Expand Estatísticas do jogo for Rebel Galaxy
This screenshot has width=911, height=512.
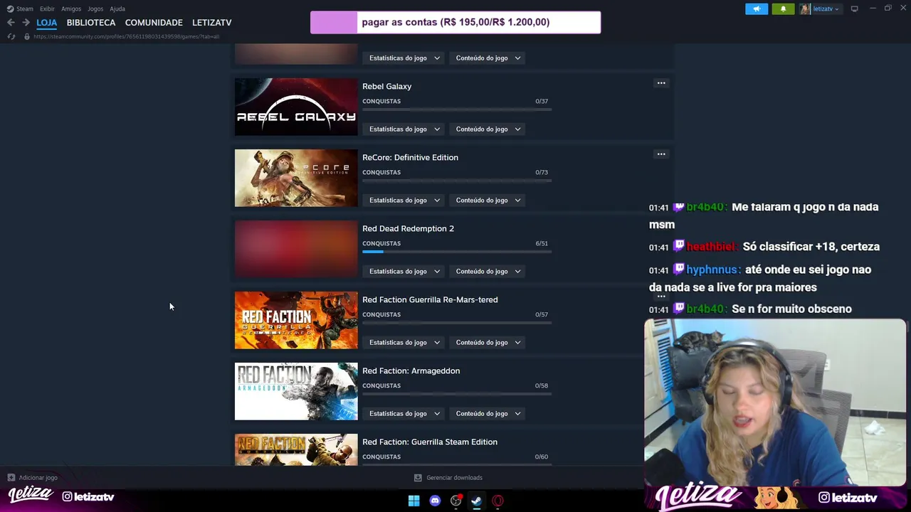(x=404, y=129)
